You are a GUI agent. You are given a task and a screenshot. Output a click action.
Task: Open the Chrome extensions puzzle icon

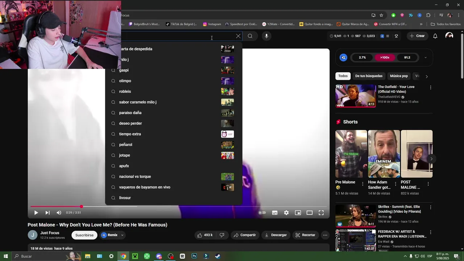[x=428, y=15]
